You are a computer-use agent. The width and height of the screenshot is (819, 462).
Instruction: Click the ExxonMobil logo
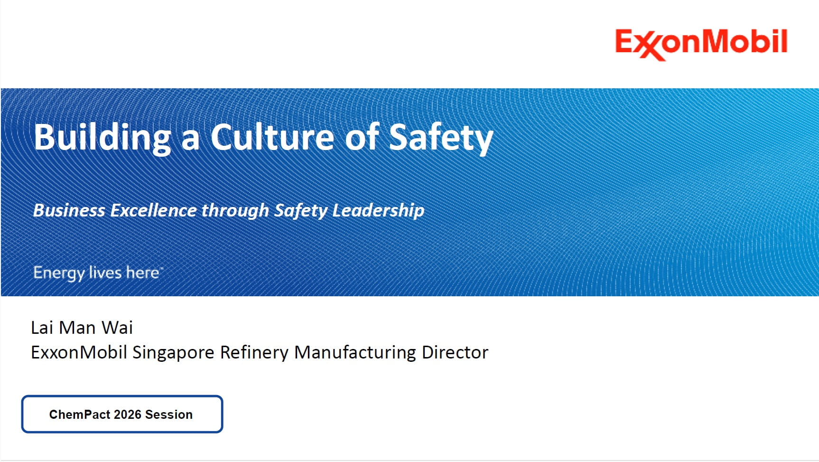click(x=701, y=43)
